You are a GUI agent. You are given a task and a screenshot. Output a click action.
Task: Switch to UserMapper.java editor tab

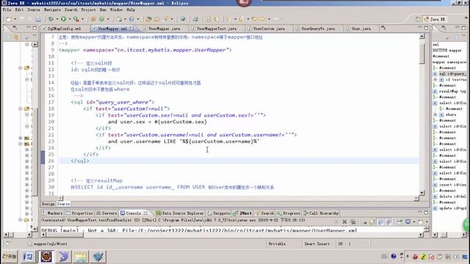164,29
